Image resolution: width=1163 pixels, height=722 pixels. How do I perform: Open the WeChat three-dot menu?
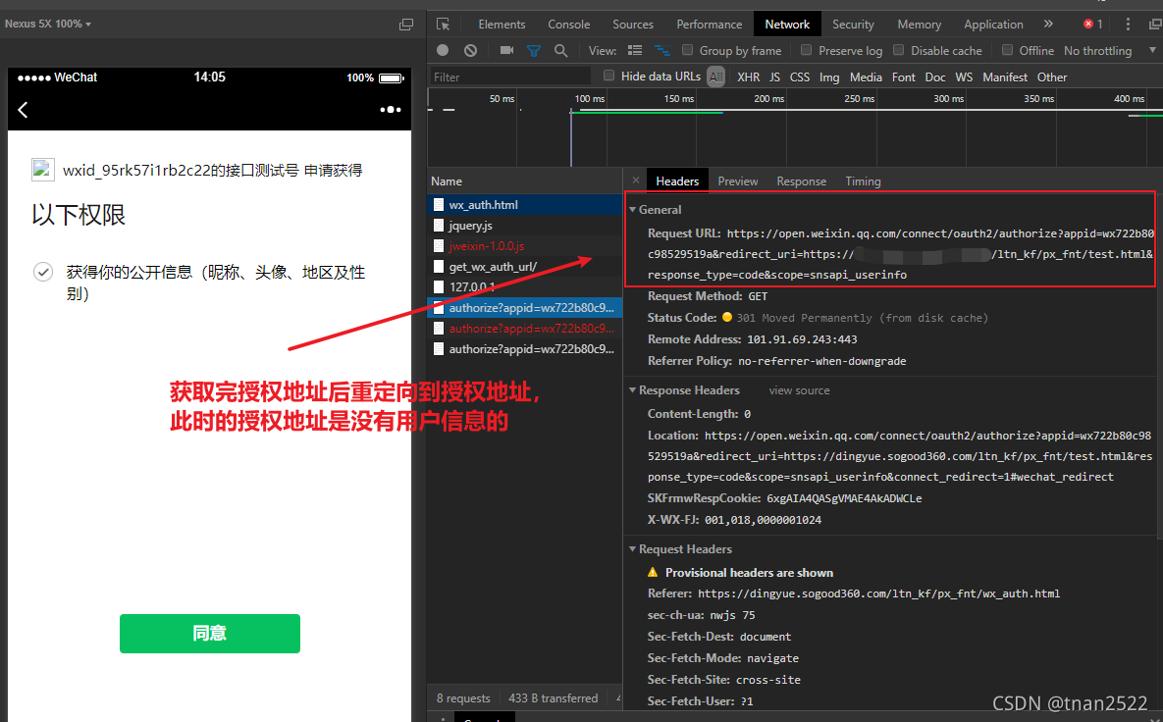391,110
